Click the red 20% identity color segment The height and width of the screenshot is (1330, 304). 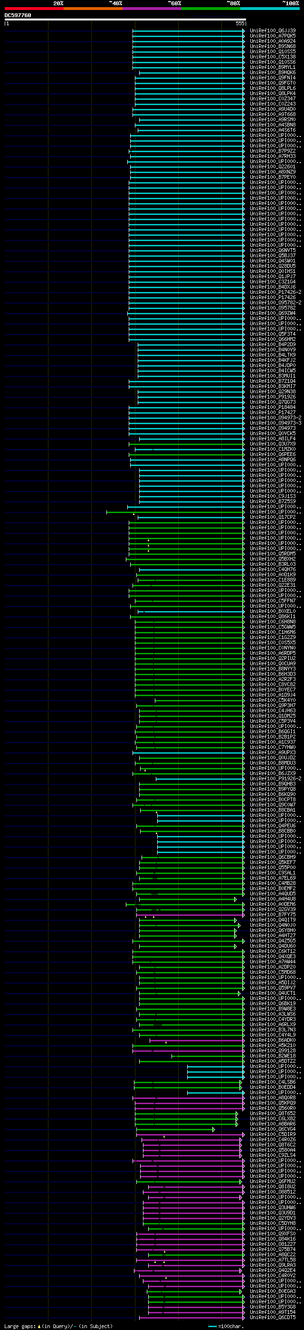(x=34, y=8)
